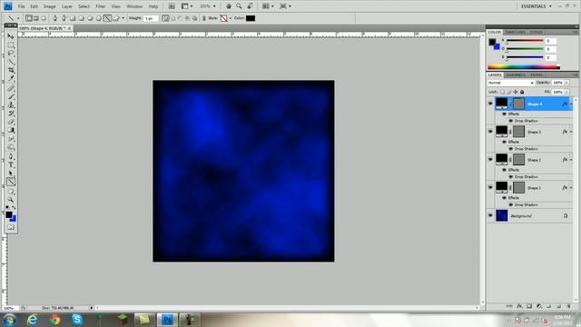Open the Image menu
This screenshot has height=327, width=581.
pos(49,6)
